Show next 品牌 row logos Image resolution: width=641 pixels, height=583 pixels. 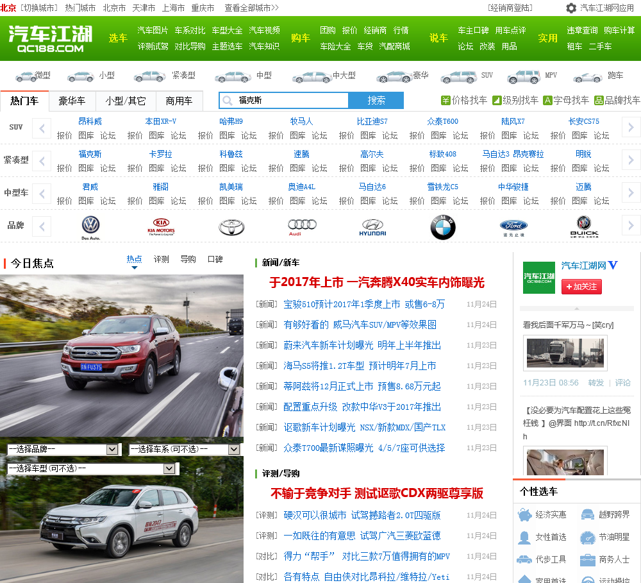pos(631,225)
